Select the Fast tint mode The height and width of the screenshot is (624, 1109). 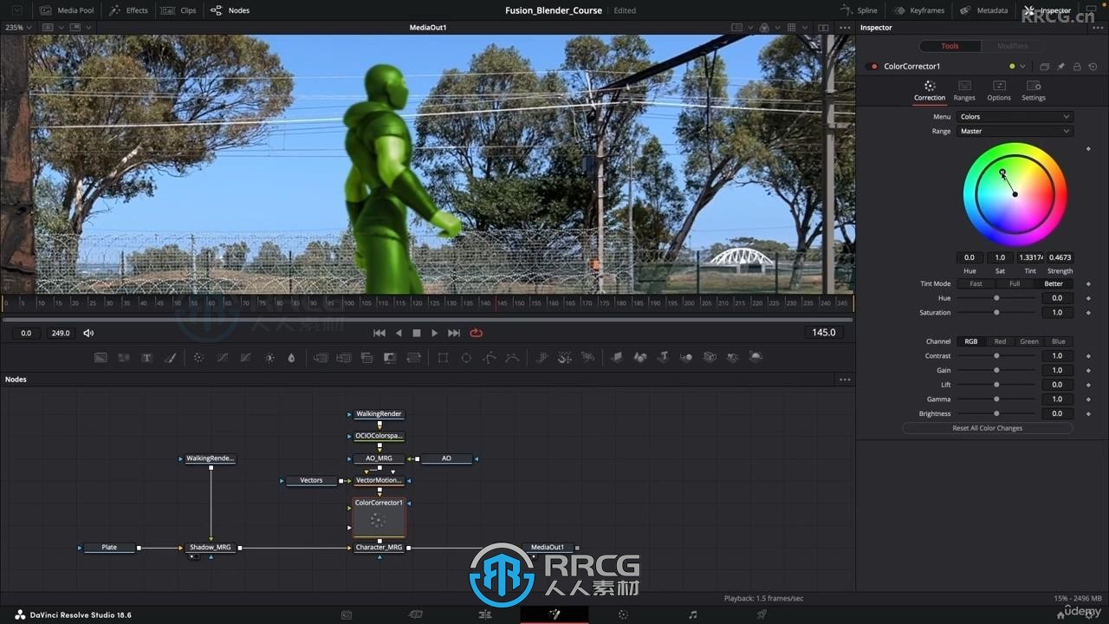click(976, 283)
